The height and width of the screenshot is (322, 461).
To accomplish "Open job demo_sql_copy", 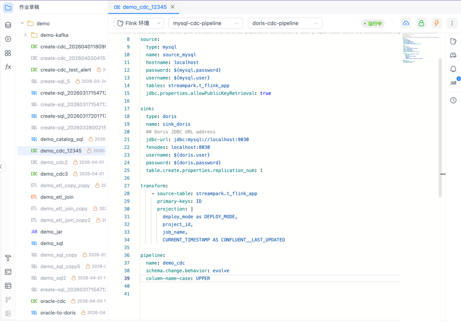I will click(x=58, y=255).
